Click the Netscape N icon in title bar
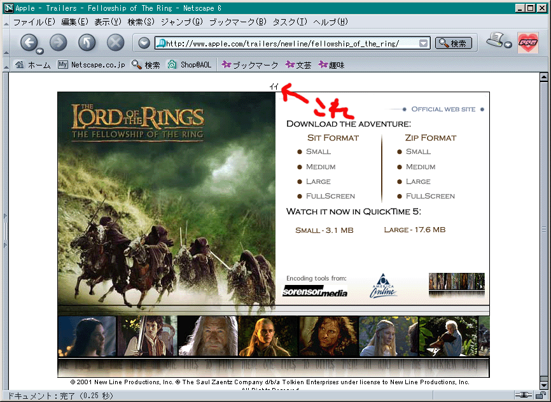551x402 pixels. [x=9, y=8]
